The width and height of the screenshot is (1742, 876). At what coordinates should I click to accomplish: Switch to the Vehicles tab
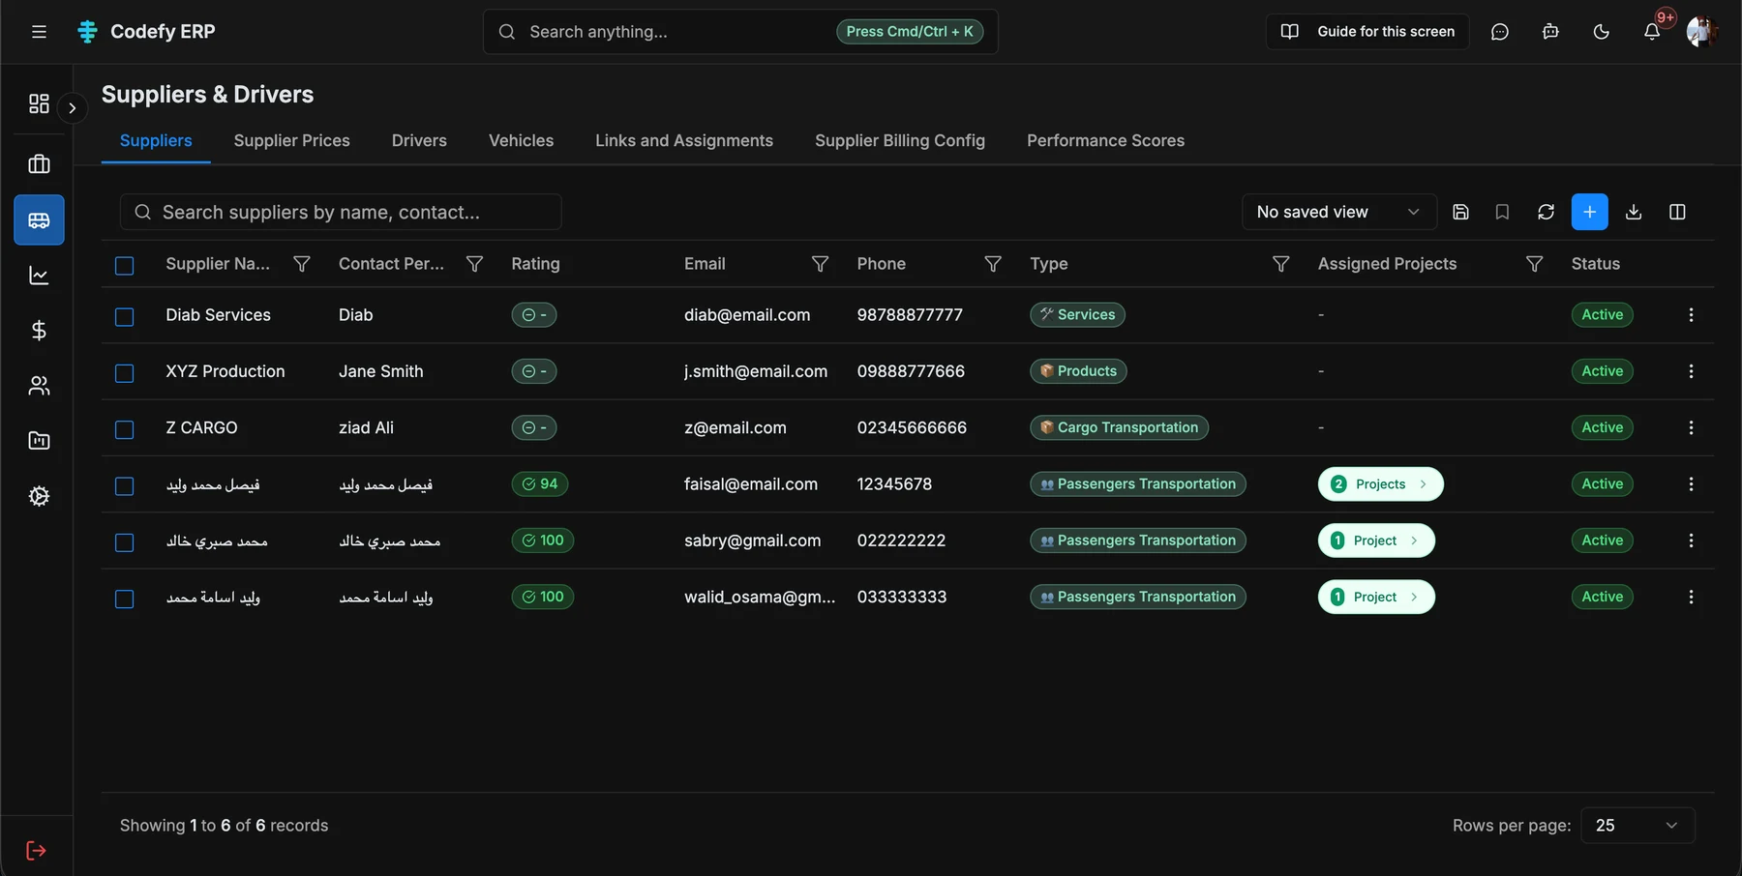click(x=521, y=140)
